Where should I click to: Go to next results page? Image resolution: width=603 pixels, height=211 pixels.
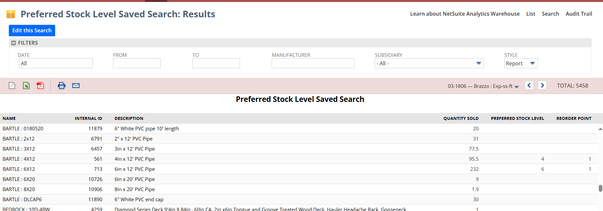[x=542, y=86]
